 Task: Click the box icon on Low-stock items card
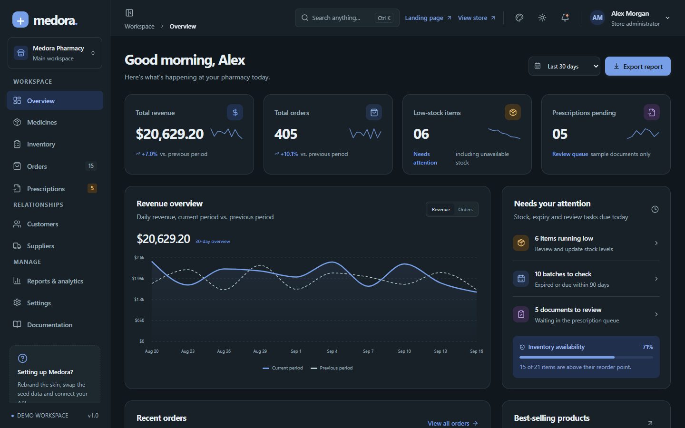coord(513,112)
